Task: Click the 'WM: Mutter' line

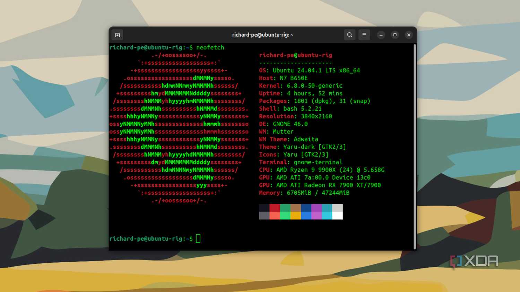Action: [276, 131]
